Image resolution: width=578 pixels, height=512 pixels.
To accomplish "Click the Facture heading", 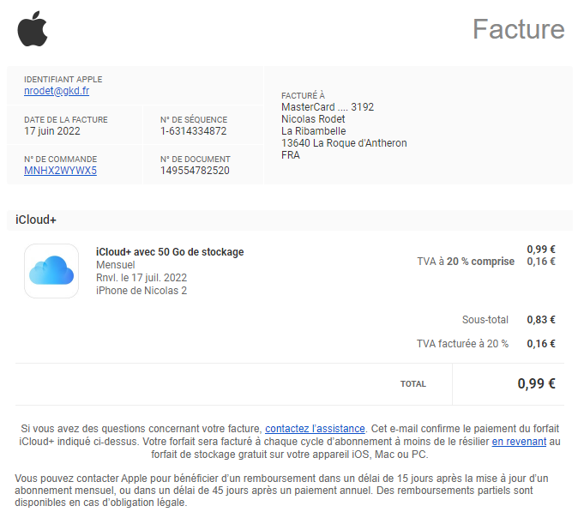I will coord(518,29).
